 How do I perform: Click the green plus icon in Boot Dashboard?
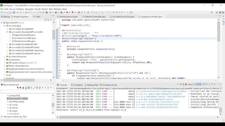[48, 88]
